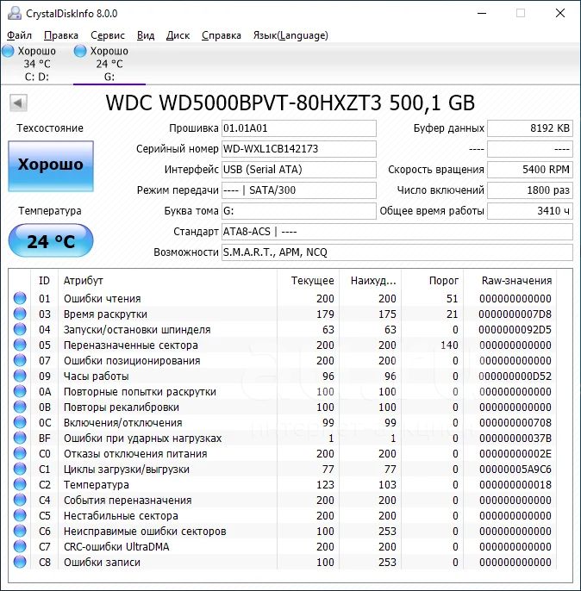The image size is (581, 591).
Task: Select the CRC-ошибки UltraDMA row
Action: (x=283, y=546)
